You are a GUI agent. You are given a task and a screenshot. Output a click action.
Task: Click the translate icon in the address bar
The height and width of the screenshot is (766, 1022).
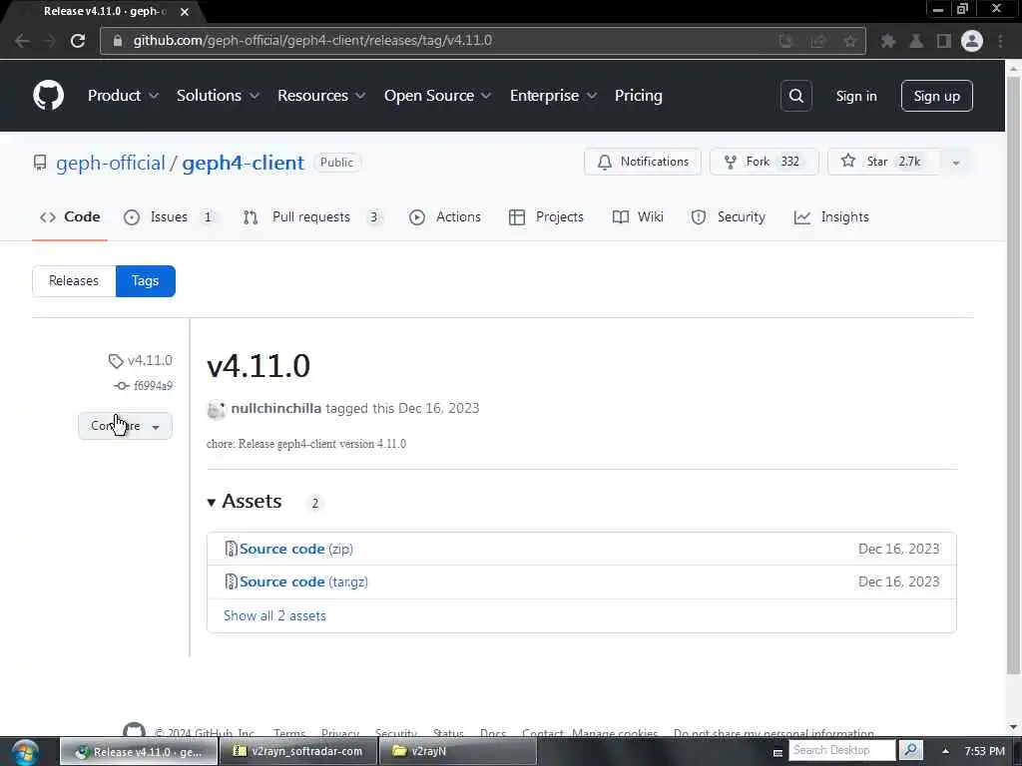786,41
